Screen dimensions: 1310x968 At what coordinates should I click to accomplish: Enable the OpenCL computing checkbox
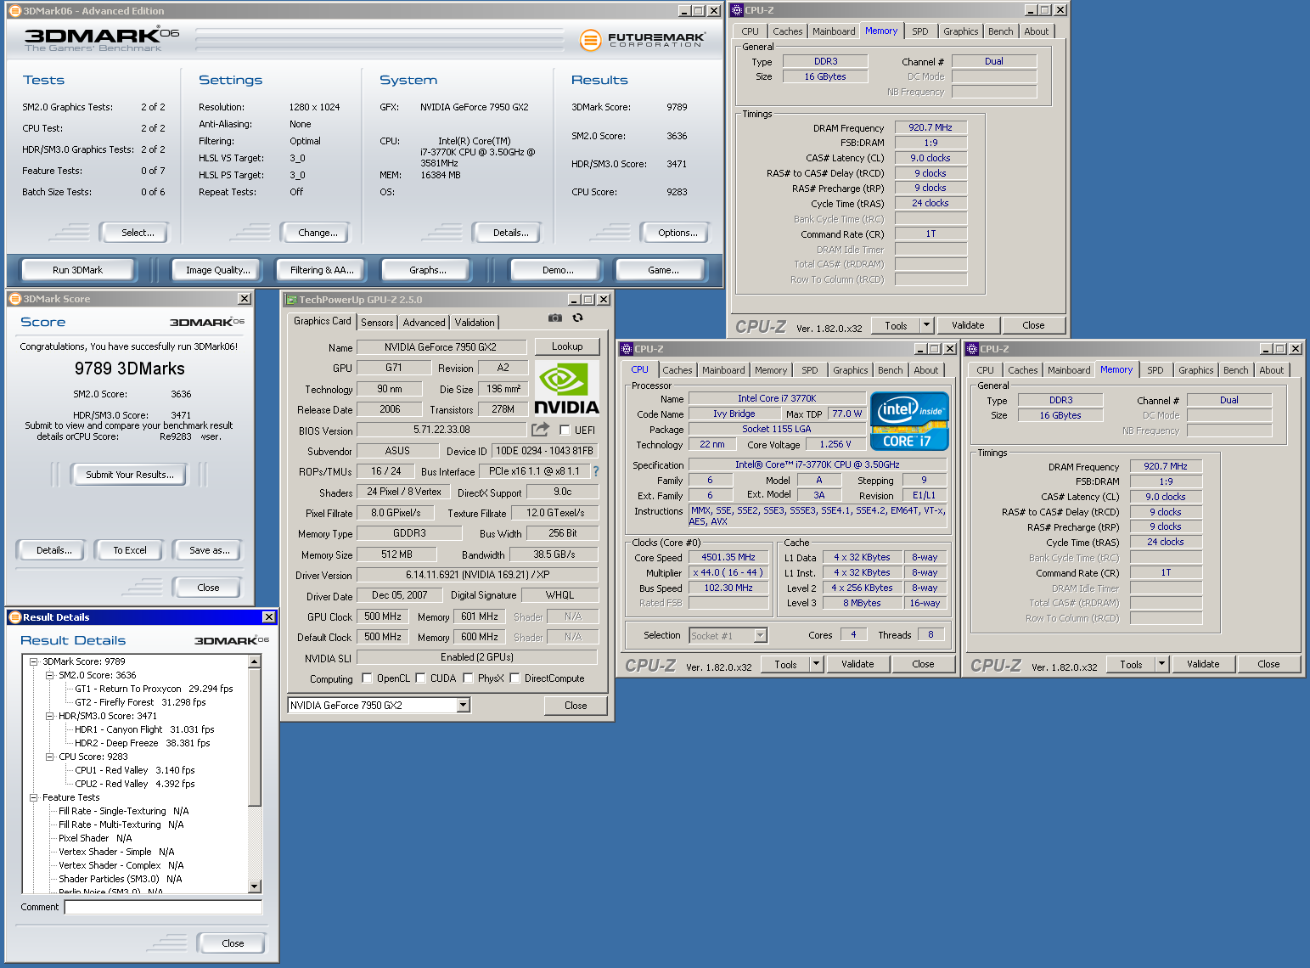click(x=367, y=678)
